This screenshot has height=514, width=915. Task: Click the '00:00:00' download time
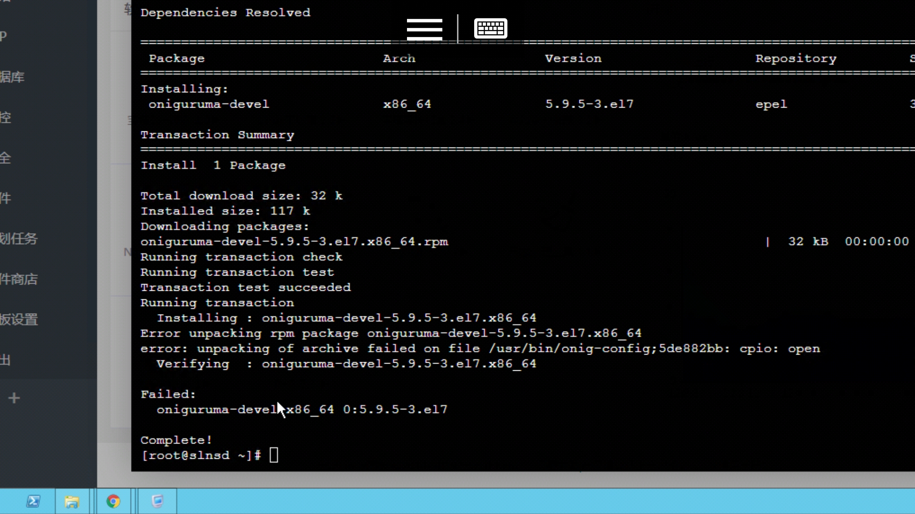pos(877,241)
